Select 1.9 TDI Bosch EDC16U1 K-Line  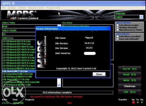coord(19,47)
